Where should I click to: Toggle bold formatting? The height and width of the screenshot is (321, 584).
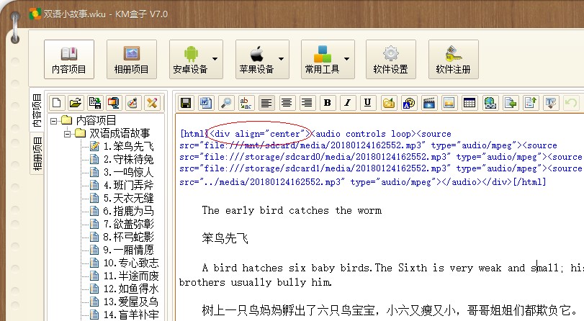(x=327, y=103)
